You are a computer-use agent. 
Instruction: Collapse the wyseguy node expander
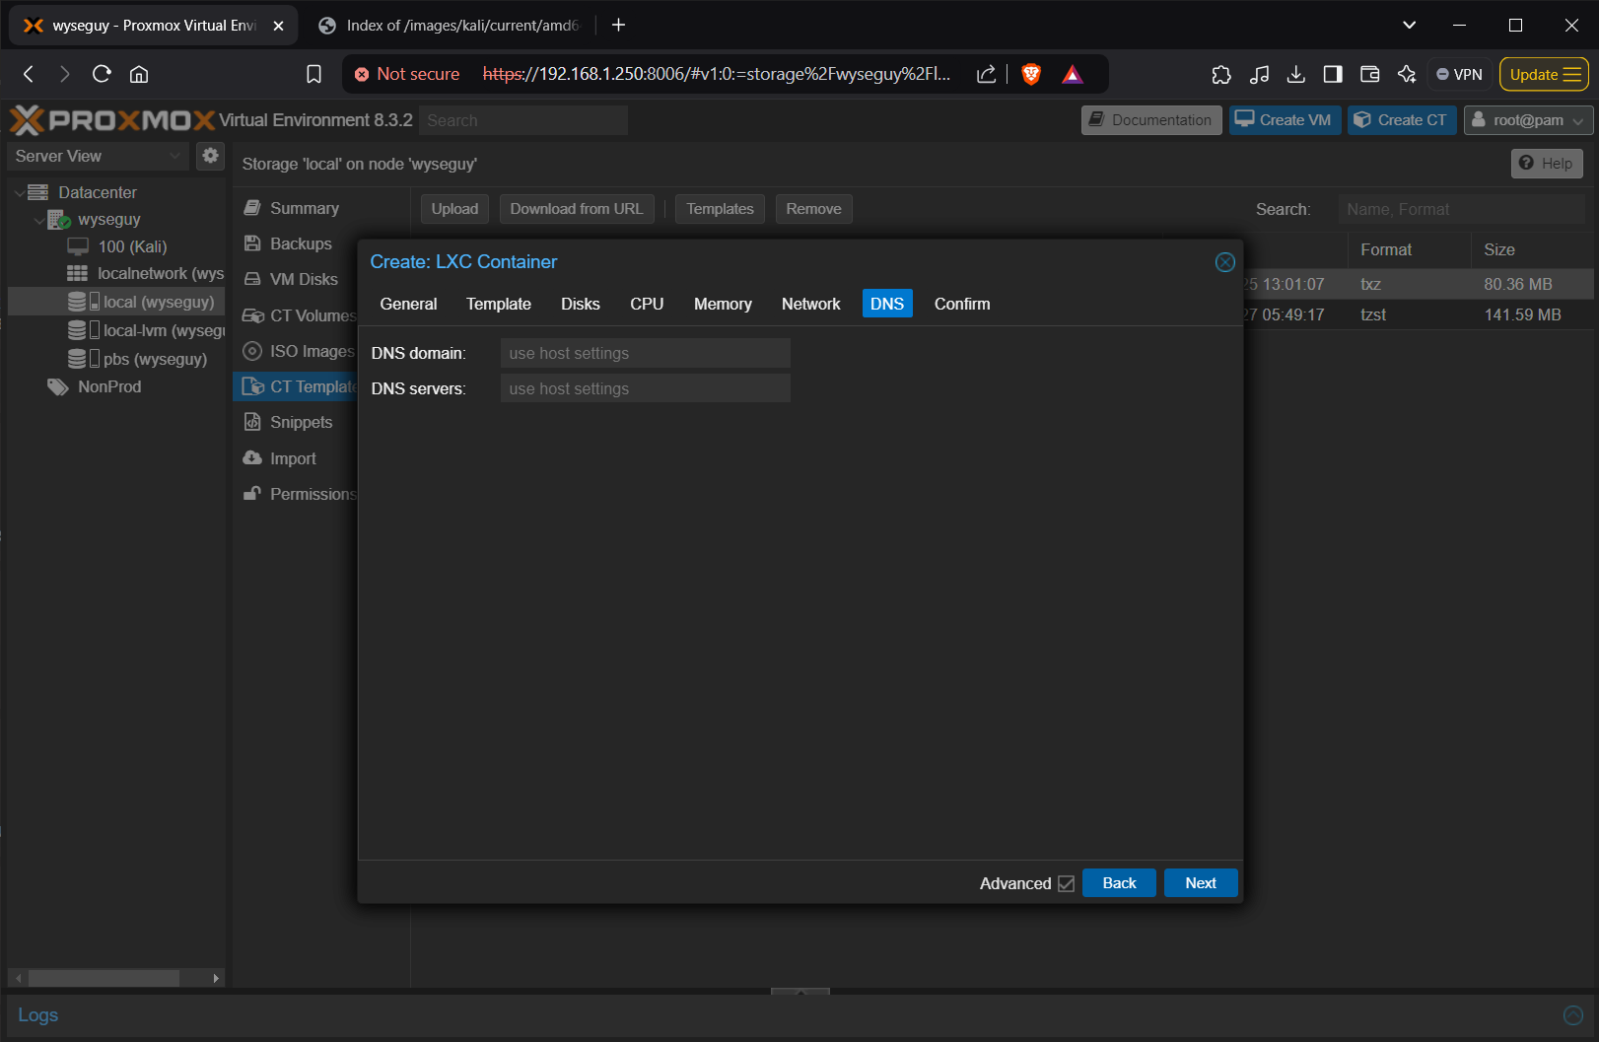[39, 220]
